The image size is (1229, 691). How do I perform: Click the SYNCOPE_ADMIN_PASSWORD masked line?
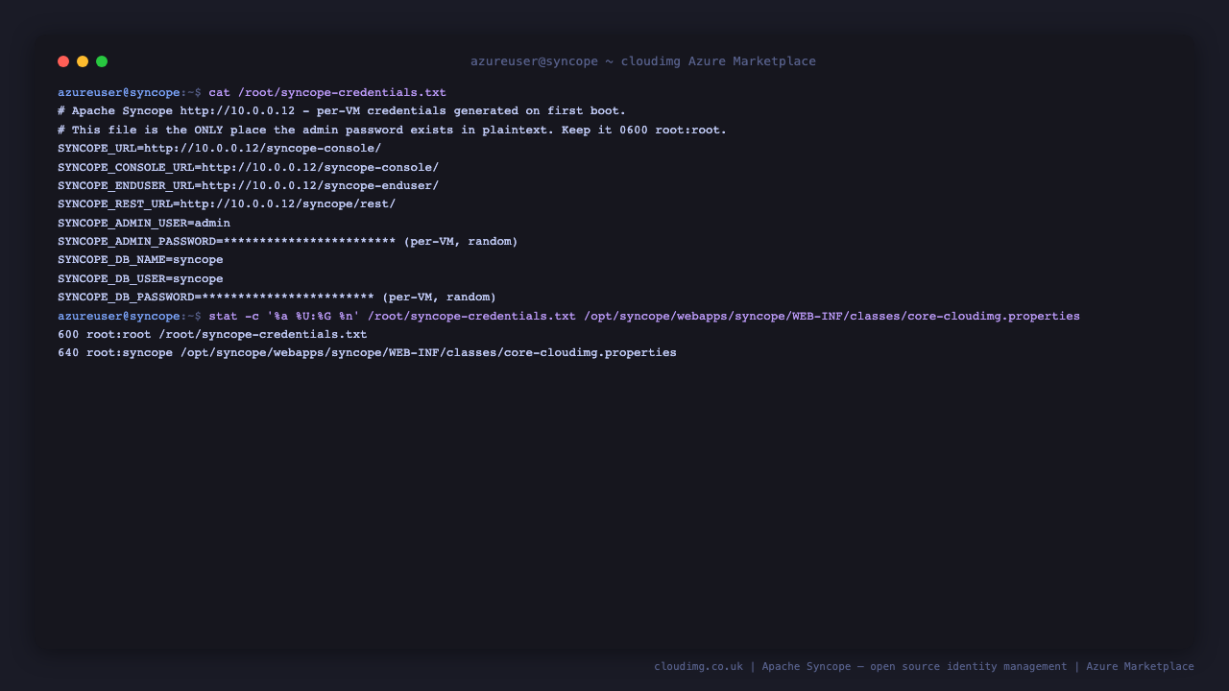[x=288, y=242]
